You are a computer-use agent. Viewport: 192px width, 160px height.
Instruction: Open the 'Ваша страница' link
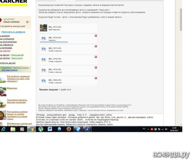(12, 21)
